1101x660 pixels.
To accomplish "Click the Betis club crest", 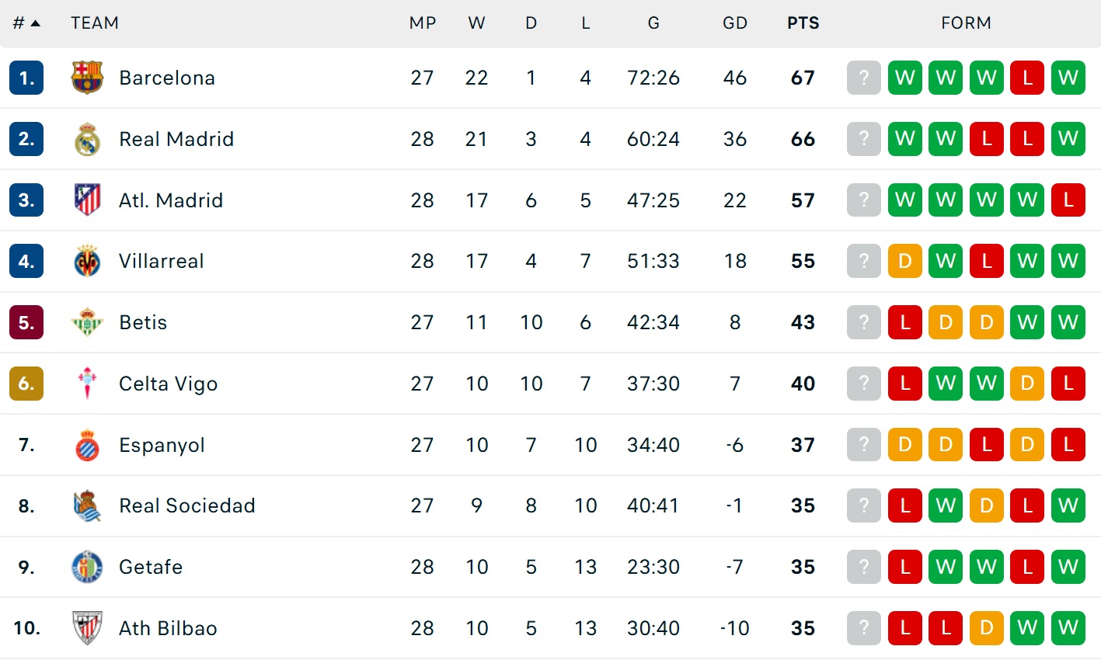I will pos(87,322).
